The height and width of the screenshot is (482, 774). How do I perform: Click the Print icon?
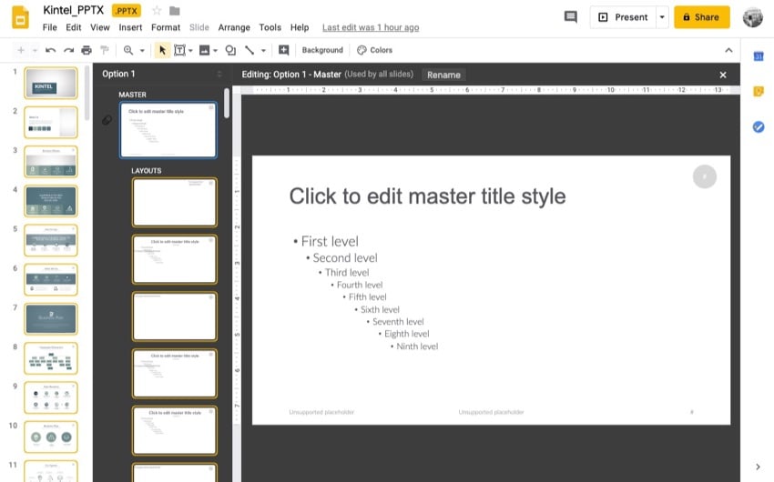pyautogui.click(x=87, y=50)
